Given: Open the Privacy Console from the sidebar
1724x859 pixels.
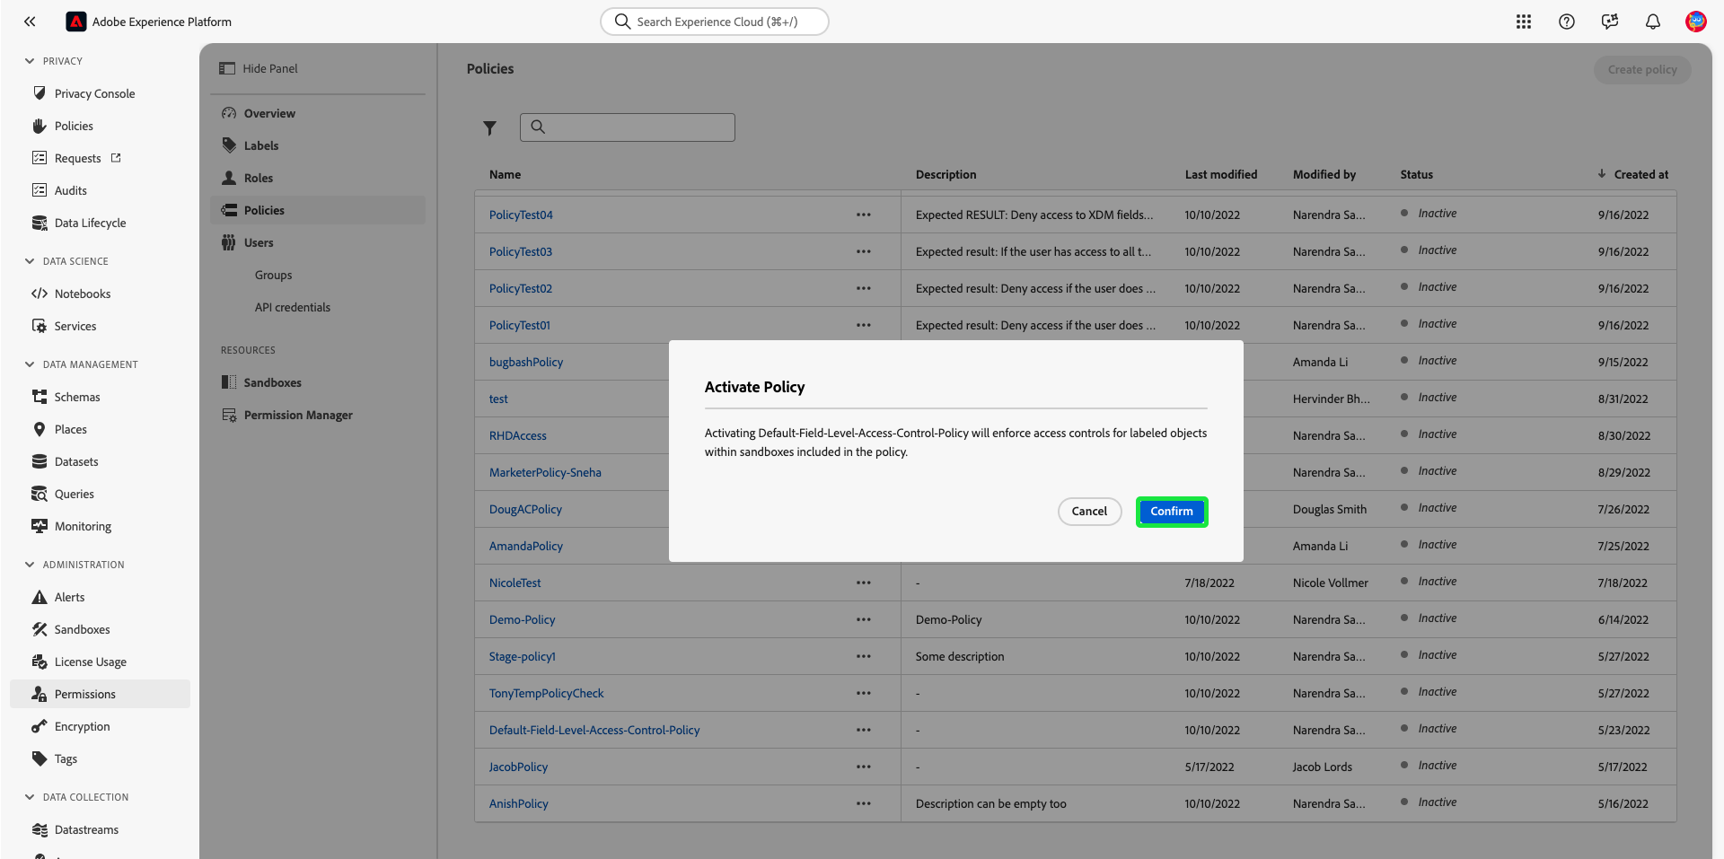Looking at the screenshot, I should (x=92, y=93).
